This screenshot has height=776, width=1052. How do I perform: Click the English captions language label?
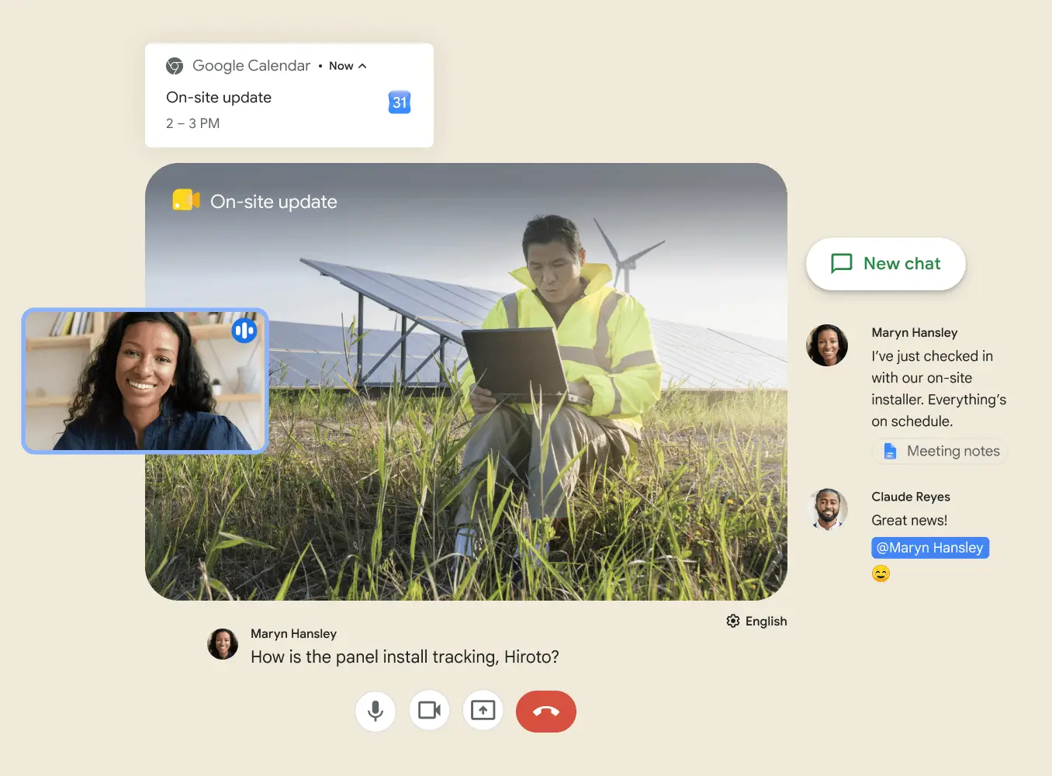pyautogui.click(x=766, y=622)
